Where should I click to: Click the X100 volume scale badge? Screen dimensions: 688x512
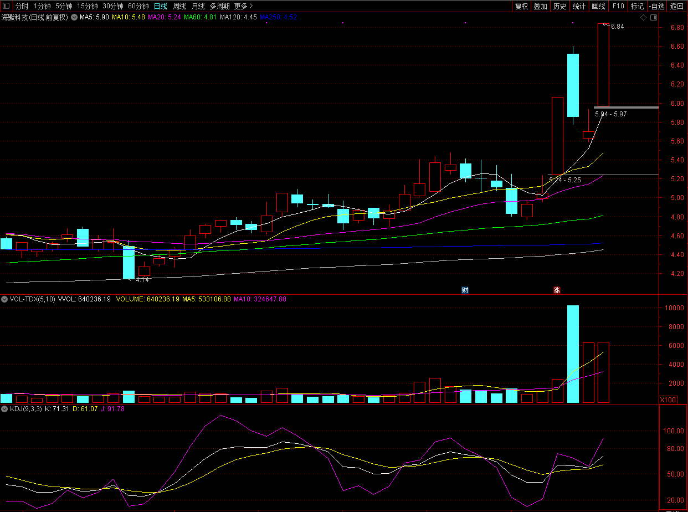point(669,400)
